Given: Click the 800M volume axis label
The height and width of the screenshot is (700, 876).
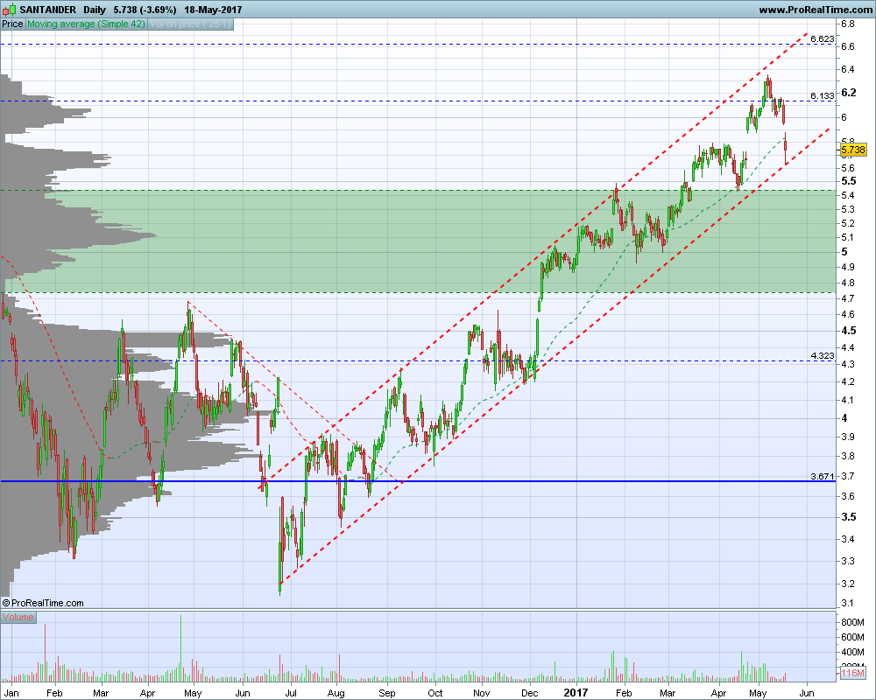Looking at the screenshot, I should click(x=852, y=622).
